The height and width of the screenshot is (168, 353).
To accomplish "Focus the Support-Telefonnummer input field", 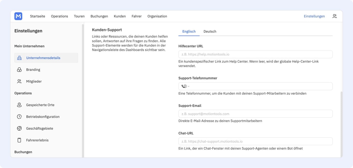I will point(256,86).
